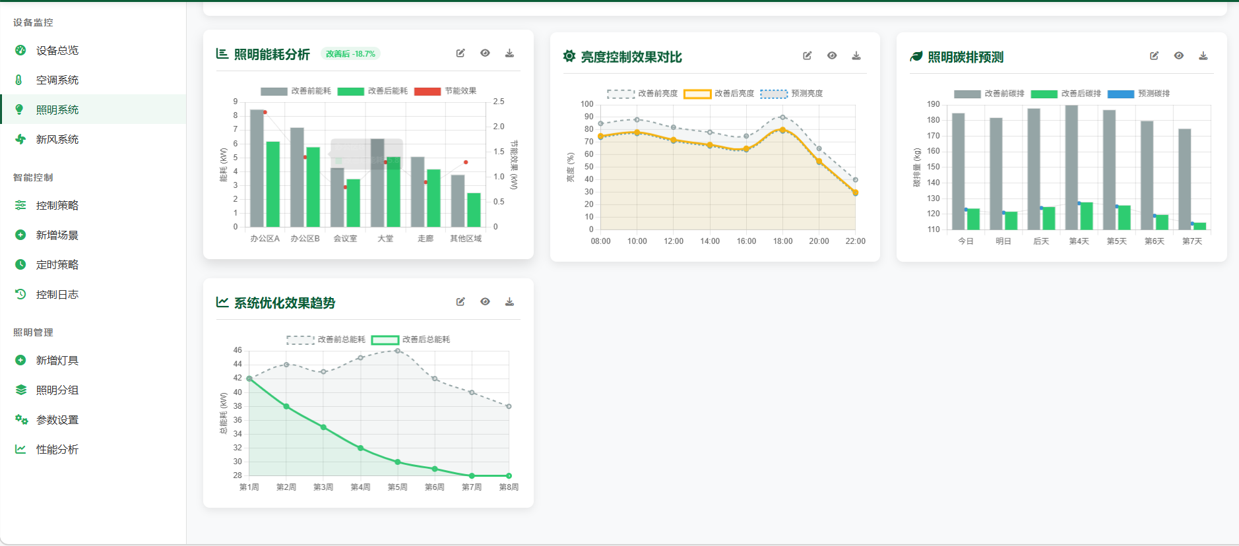This screenshot has width=1239, height=546.
Task: Go to 控制策略 page
Action: pos(57,205)
